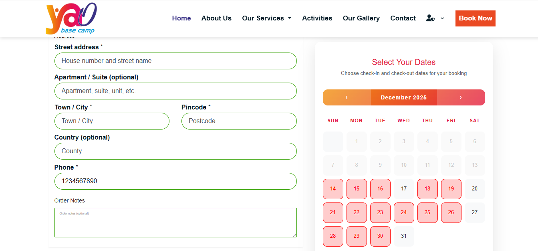Open Our Gallery page
The height and width of the screenshot is (251, 538).
(361, 18)
